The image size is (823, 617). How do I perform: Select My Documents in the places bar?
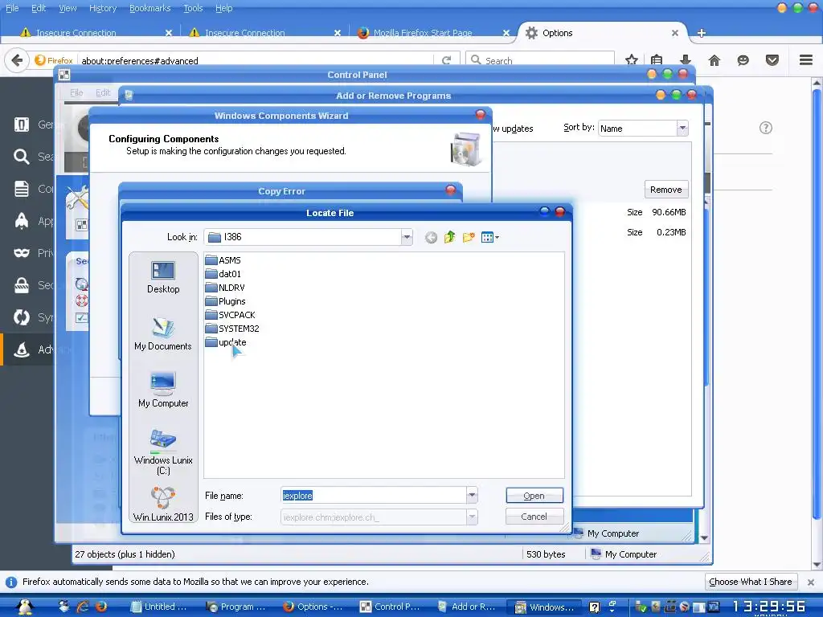point(162,334)
